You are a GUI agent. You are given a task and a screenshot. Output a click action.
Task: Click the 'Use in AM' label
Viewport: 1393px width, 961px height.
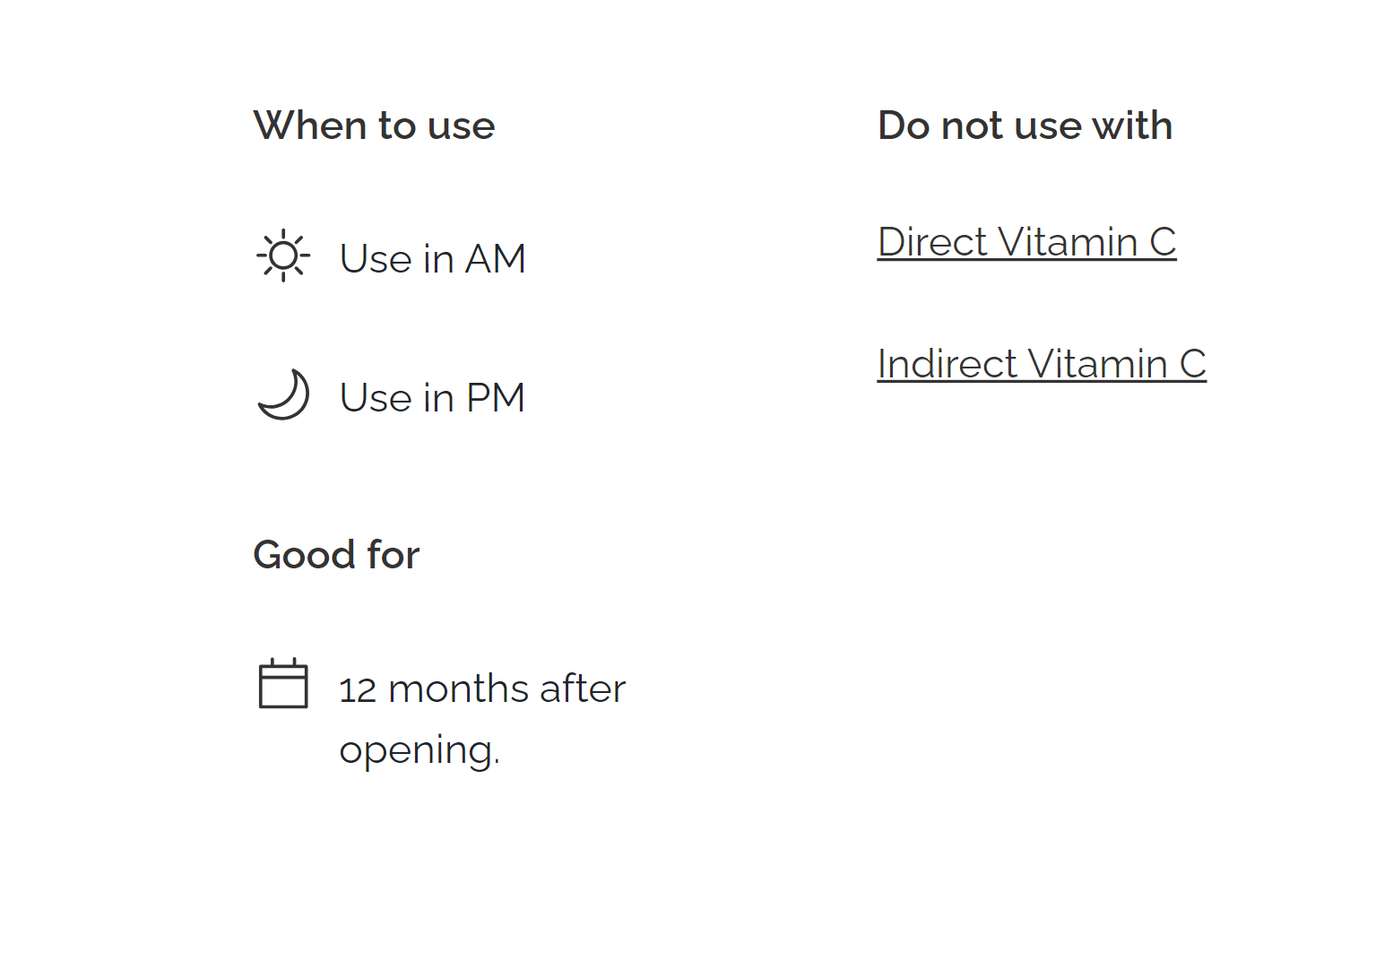tap(432, 259)
